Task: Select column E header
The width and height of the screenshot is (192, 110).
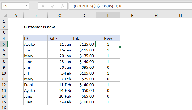Action: click(x=108, y=16)
